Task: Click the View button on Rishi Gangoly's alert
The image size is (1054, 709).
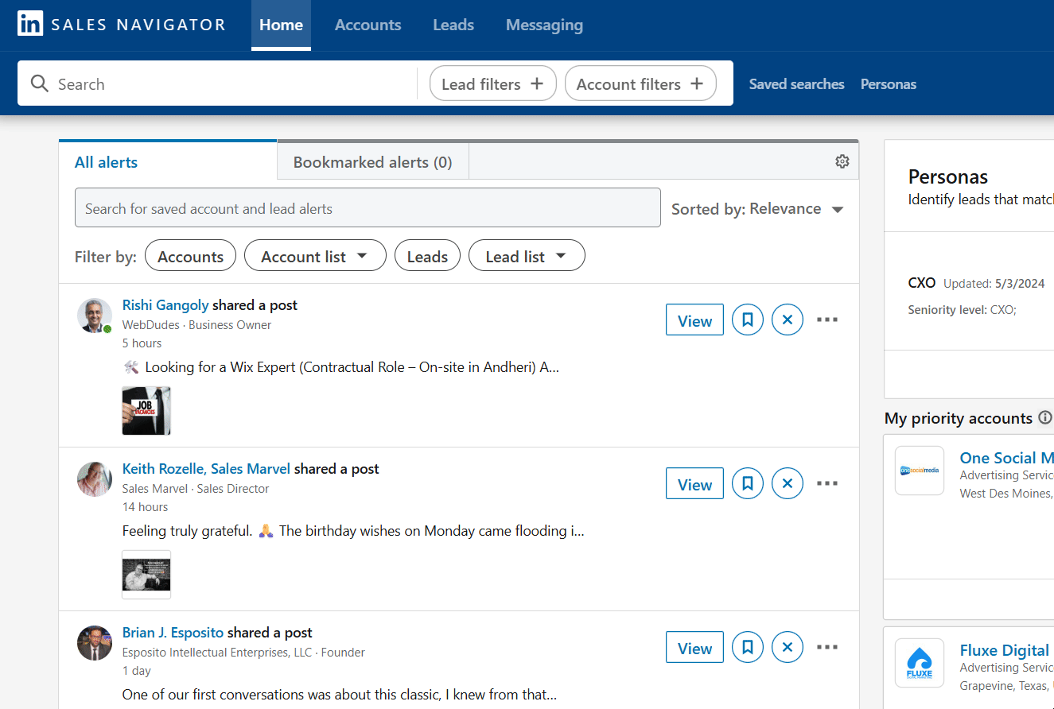Action: click(x=694, y=319)
